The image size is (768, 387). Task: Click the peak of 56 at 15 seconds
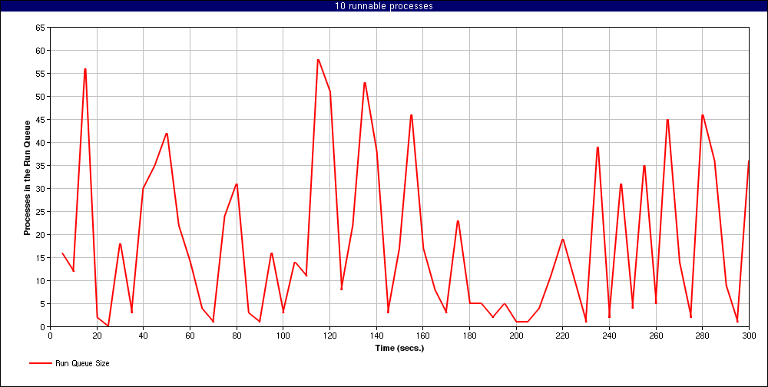pyautogui.click(x=85, y=69)
